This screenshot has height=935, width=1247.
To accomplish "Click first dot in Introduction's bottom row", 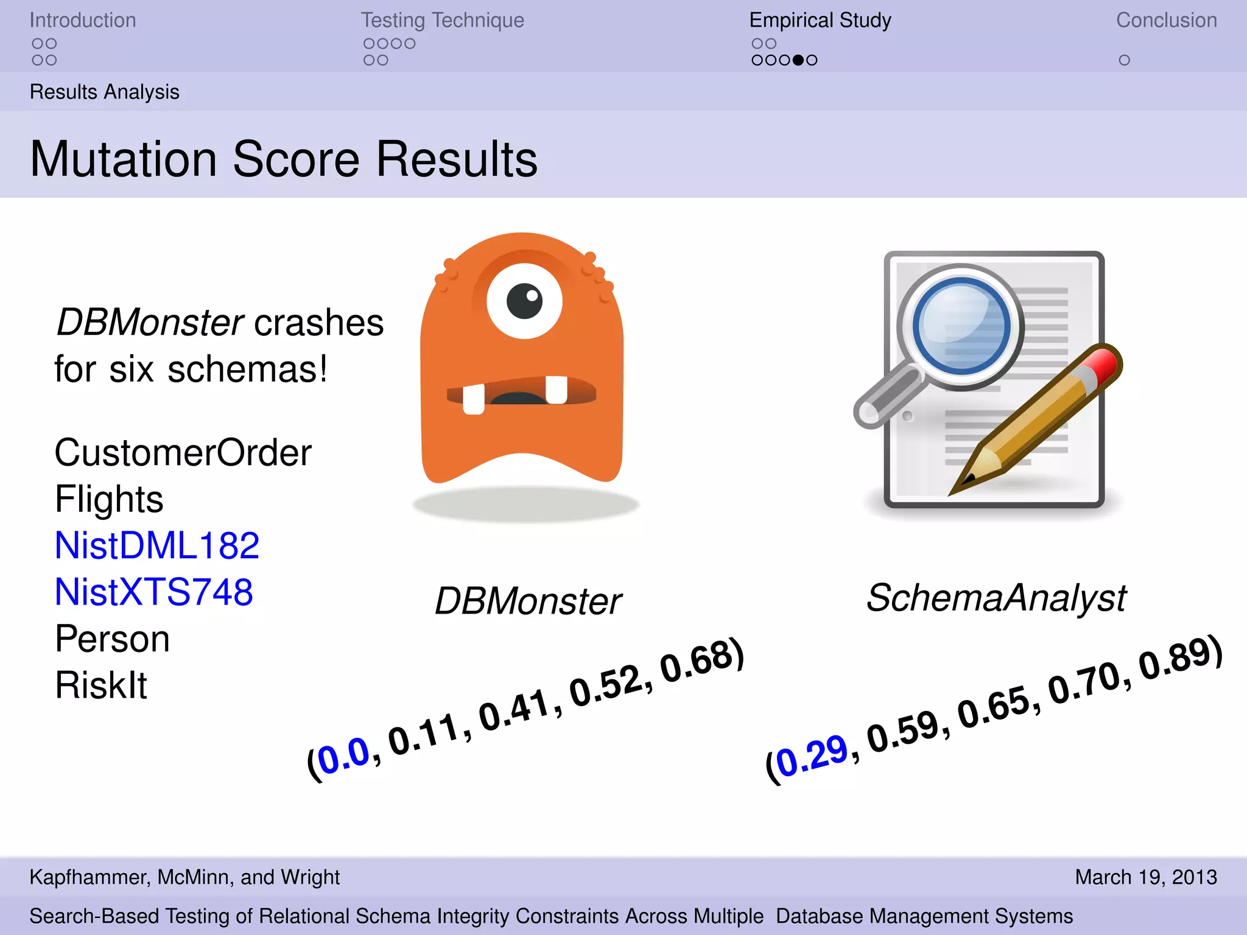I will tap(38, 60).
